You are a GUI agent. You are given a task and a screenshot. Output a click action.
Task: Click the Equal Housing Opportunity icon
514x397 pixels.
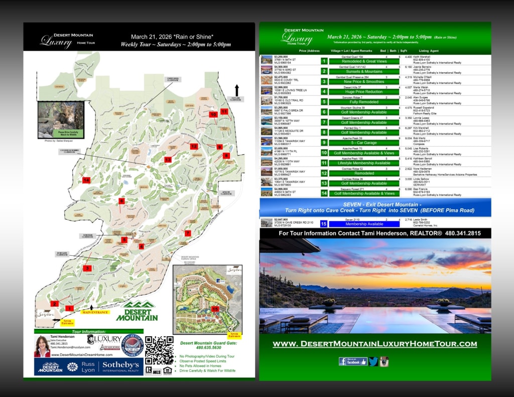click(x=168, y=371)
